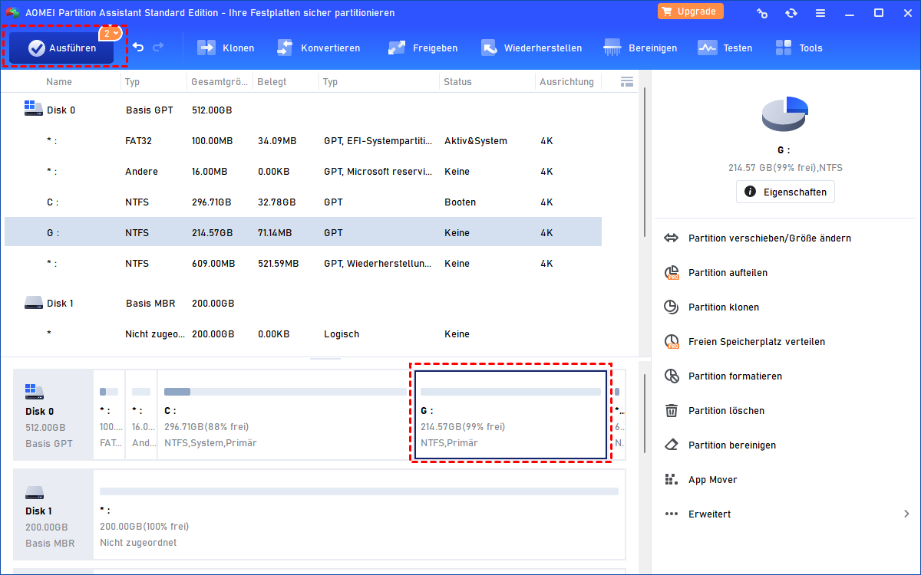The height and width of the screenshot is (575, 921).
Task: Sort by the Belegt column header
Action: pos(272,82)
